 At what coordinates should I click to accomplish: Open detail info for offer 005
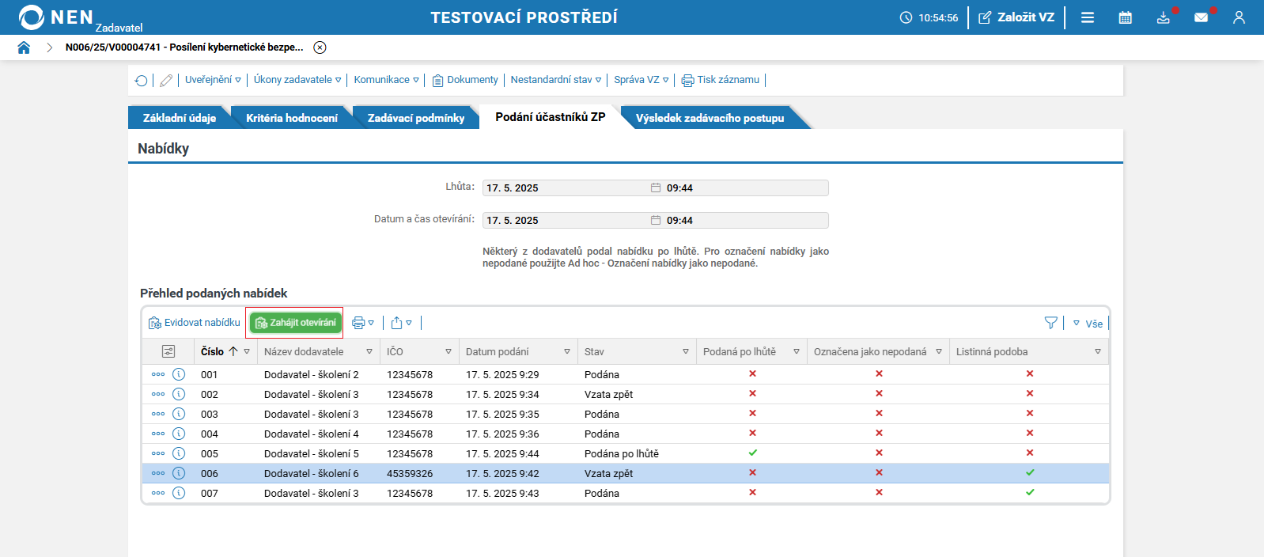click(x=179, y=453)
